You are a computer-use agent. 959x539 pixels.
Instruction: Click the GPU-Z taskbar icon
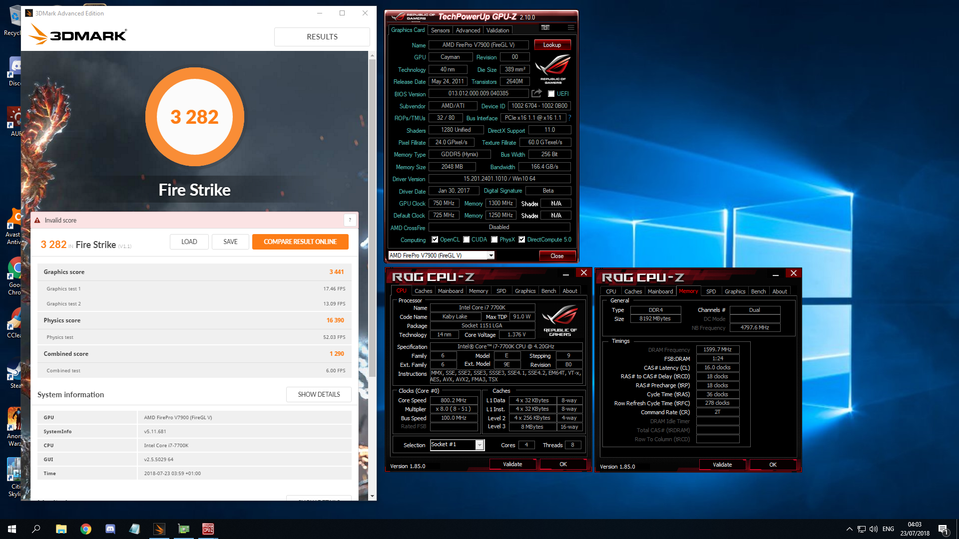[x=184, y=529]
